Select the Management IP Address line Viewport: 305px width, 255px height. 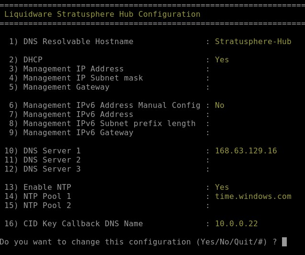coord(67,69)
